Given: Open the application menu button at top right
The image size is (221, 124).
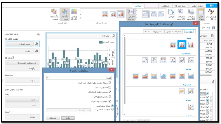Looking at the screenshot, I should tap(212, 6).
